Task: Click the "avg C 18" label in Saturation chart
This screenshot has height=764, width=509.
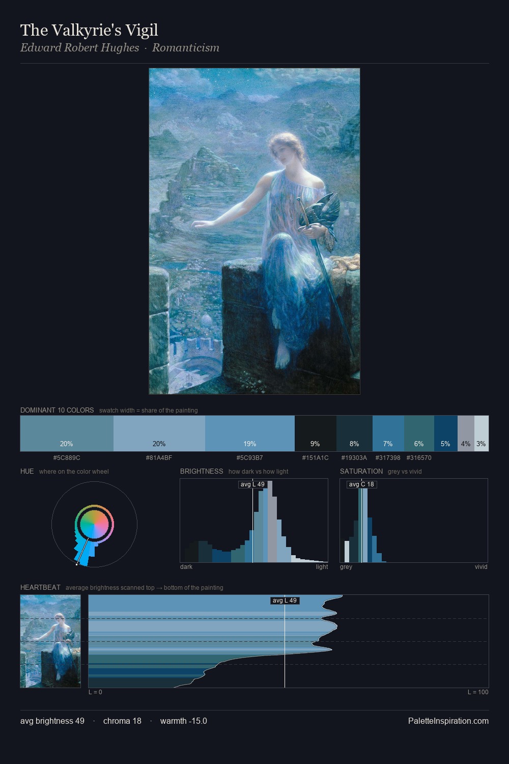Action: [361, 484]
